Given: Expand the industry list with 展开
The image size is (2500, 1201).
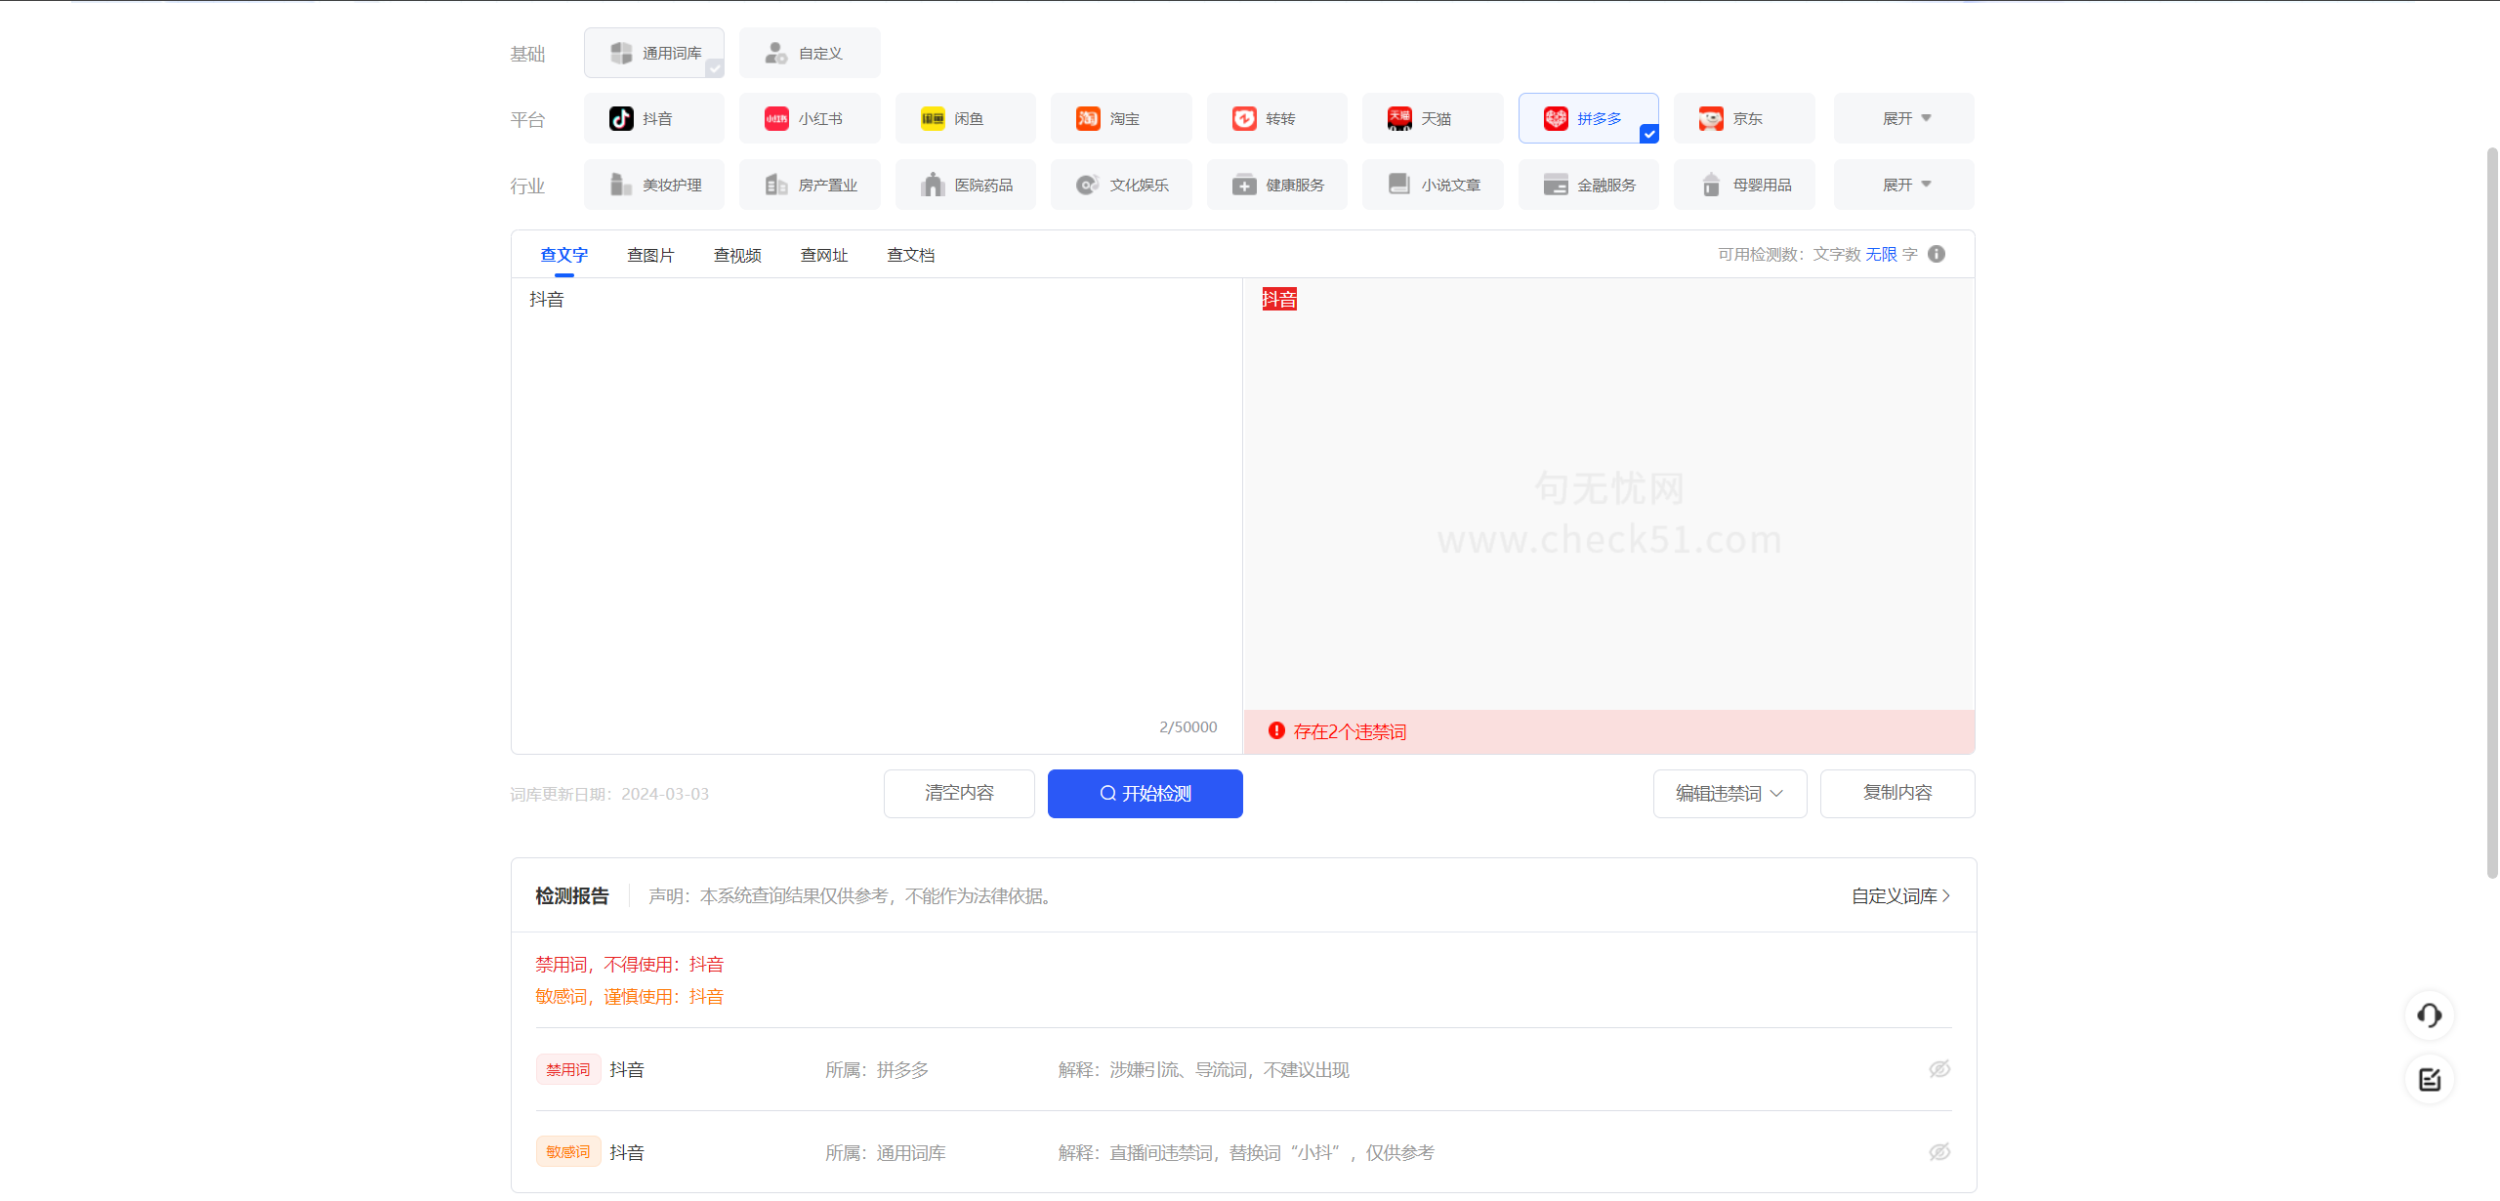Looking at the screenshot, I should [x=1904, y=185].
